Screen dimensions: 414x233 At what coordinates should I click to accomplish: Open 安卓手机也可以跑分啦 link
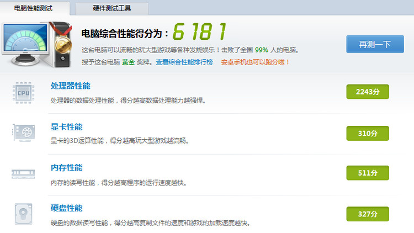pyautogui.click(x=255, y=62)
